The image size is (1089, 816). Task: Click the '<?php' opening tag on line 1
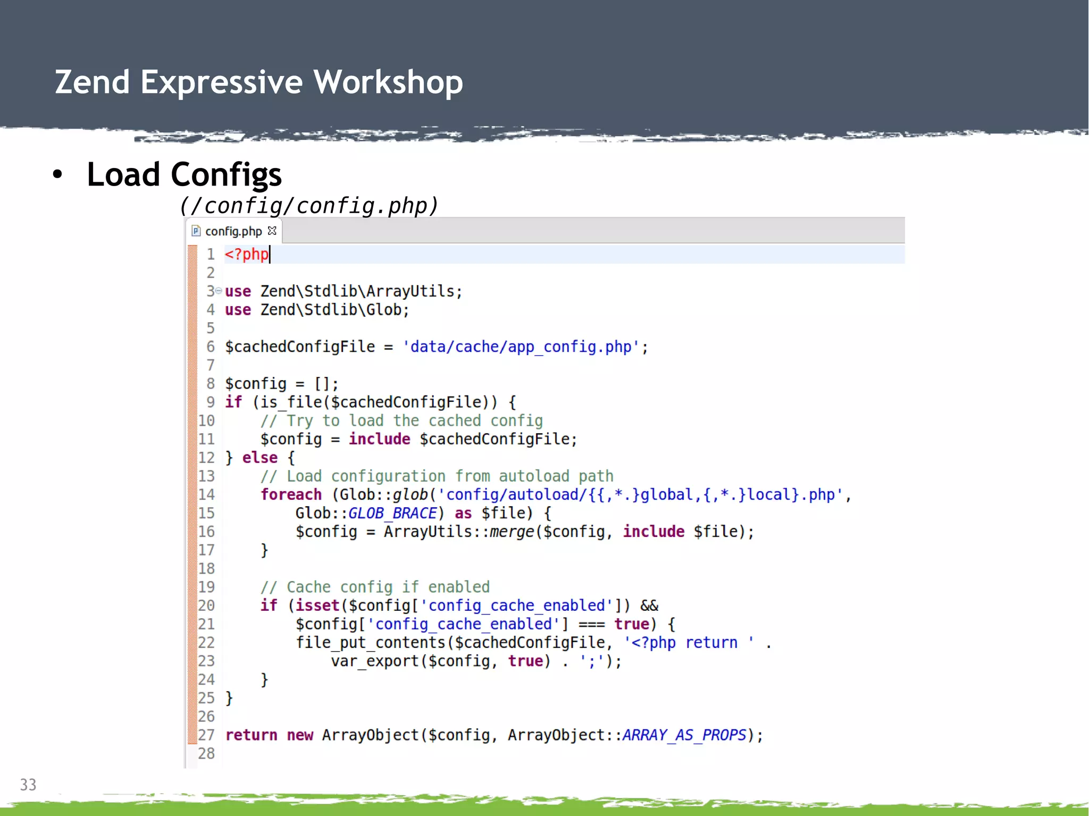point(247,254)
